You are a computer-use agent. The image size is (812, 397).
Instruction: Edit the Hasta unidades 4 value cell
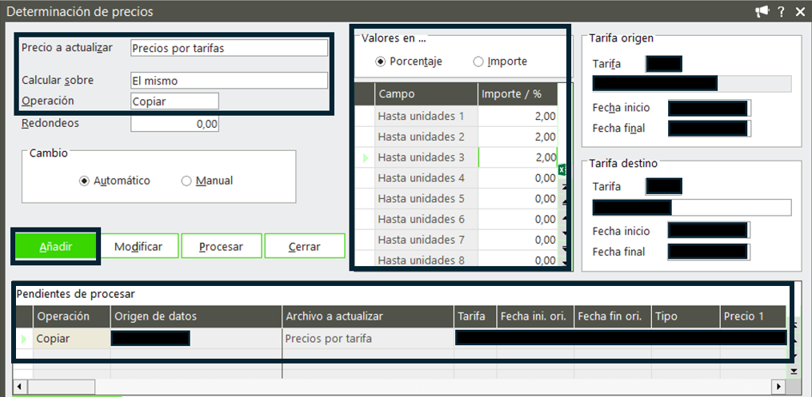pos(518,178)
